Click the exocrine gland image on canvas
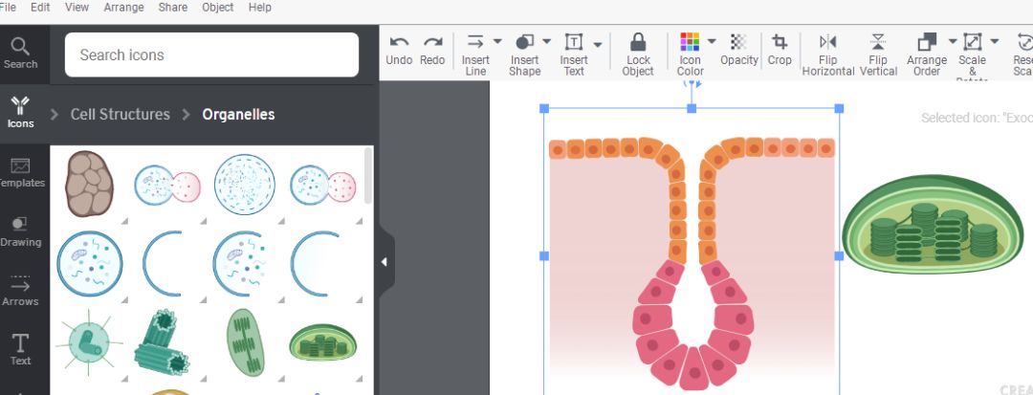The width and height of the screenshot is (1033, 395). click(692, 263)
